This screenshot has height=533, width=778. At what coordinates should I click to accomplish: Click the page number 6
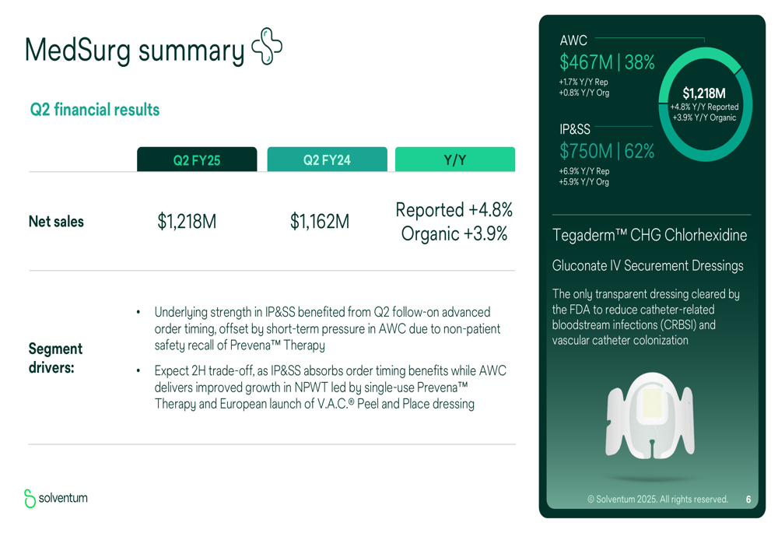tap(748, 500)
